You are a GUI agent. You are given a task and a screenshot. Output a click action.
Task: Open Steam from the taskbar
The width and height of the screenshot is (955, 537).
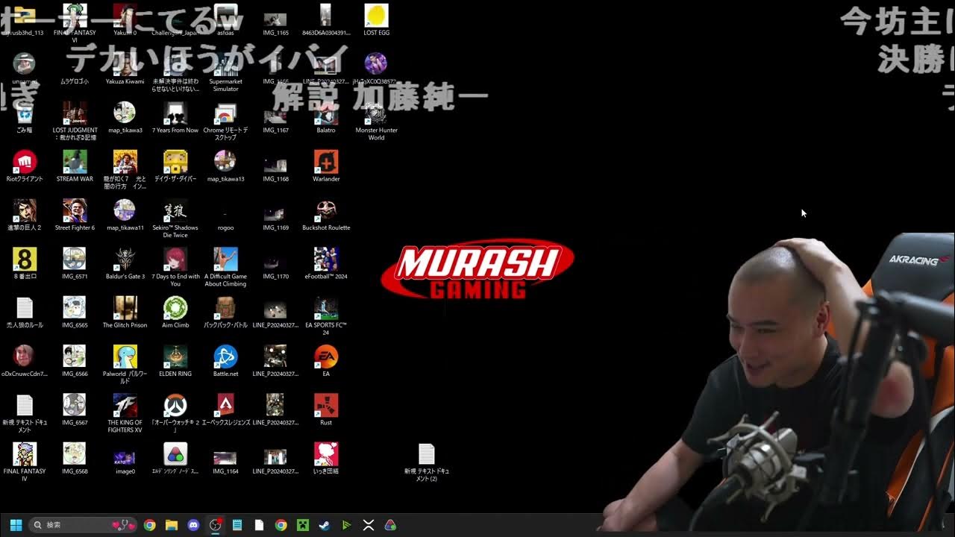tap(325, 525)
